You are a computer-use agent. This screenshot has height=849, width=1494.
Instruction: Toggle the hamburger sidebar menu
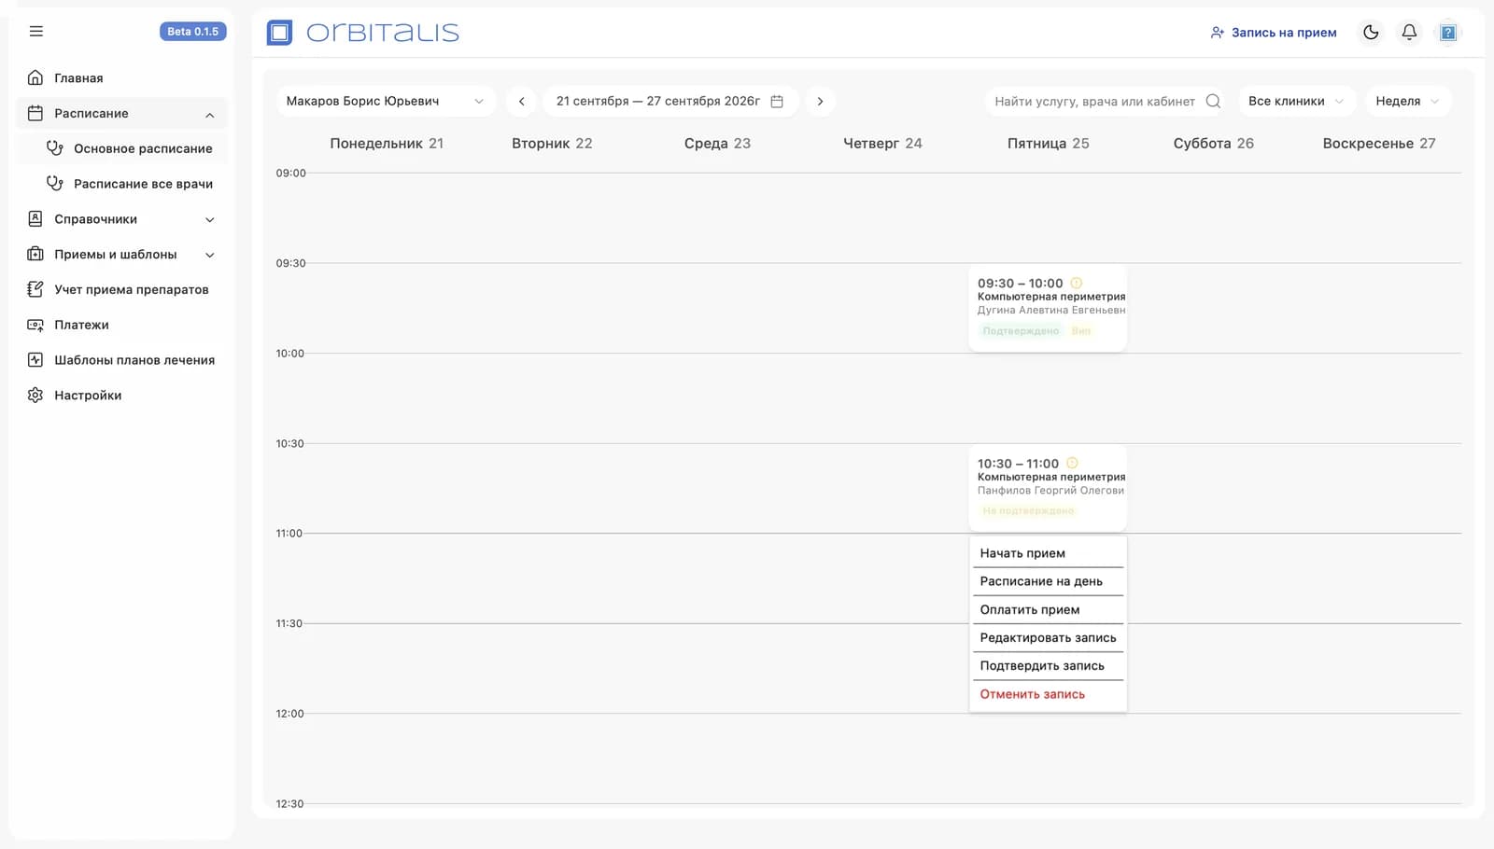point(36,32)
